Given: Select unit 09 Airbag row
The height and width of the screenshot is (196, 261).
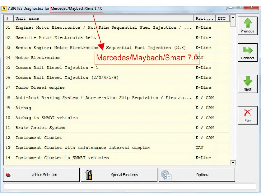Looking at the screenshot, I should coord(117,108).
